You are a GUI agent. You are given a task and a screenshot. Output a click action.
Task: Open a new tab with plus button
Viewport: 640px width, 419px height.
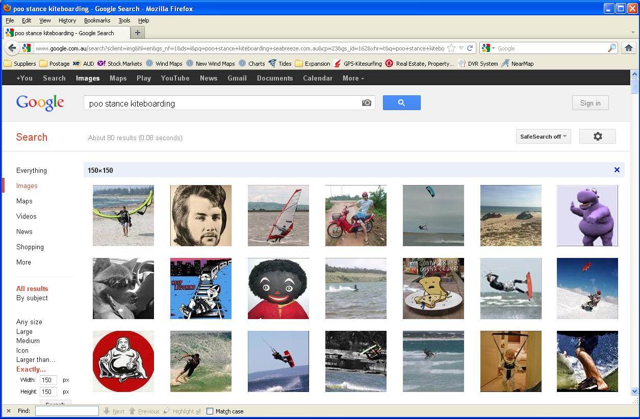[x=137, y=33]
